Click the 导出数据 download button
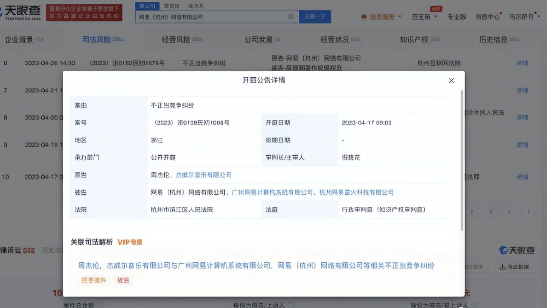 [514, 267]
